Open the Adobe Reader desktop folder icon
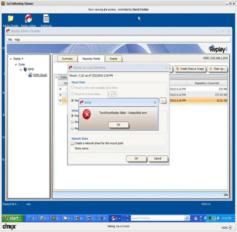This screenshot has width=237, height=232. tap(10, 19)
